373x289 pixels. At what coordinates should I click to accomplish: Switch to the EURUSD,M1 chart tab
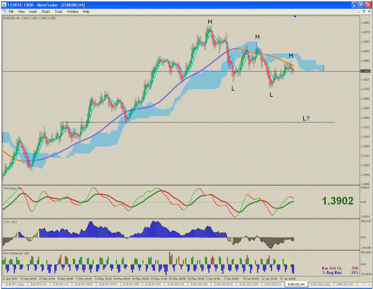point(176,284)
